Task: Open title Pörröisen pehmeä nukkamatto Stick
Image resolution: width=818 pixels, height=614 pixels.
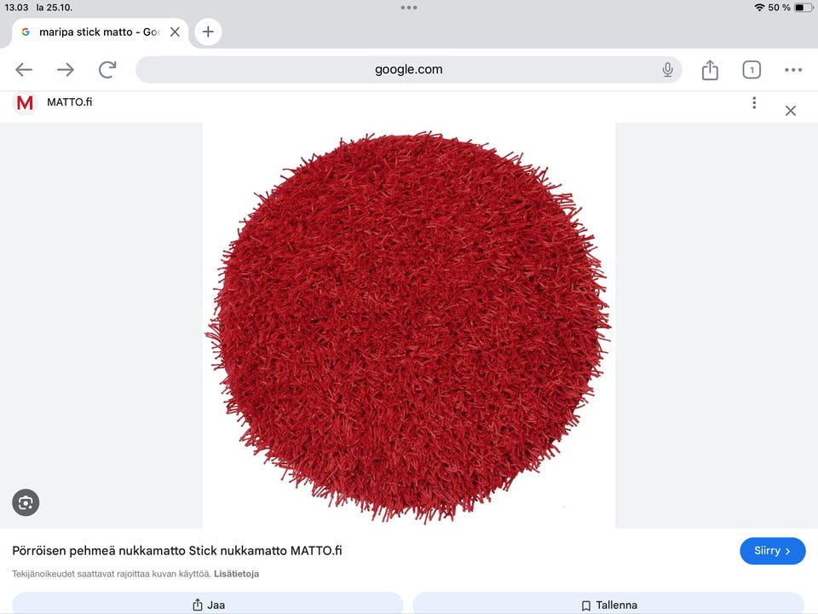Action: 177,551
